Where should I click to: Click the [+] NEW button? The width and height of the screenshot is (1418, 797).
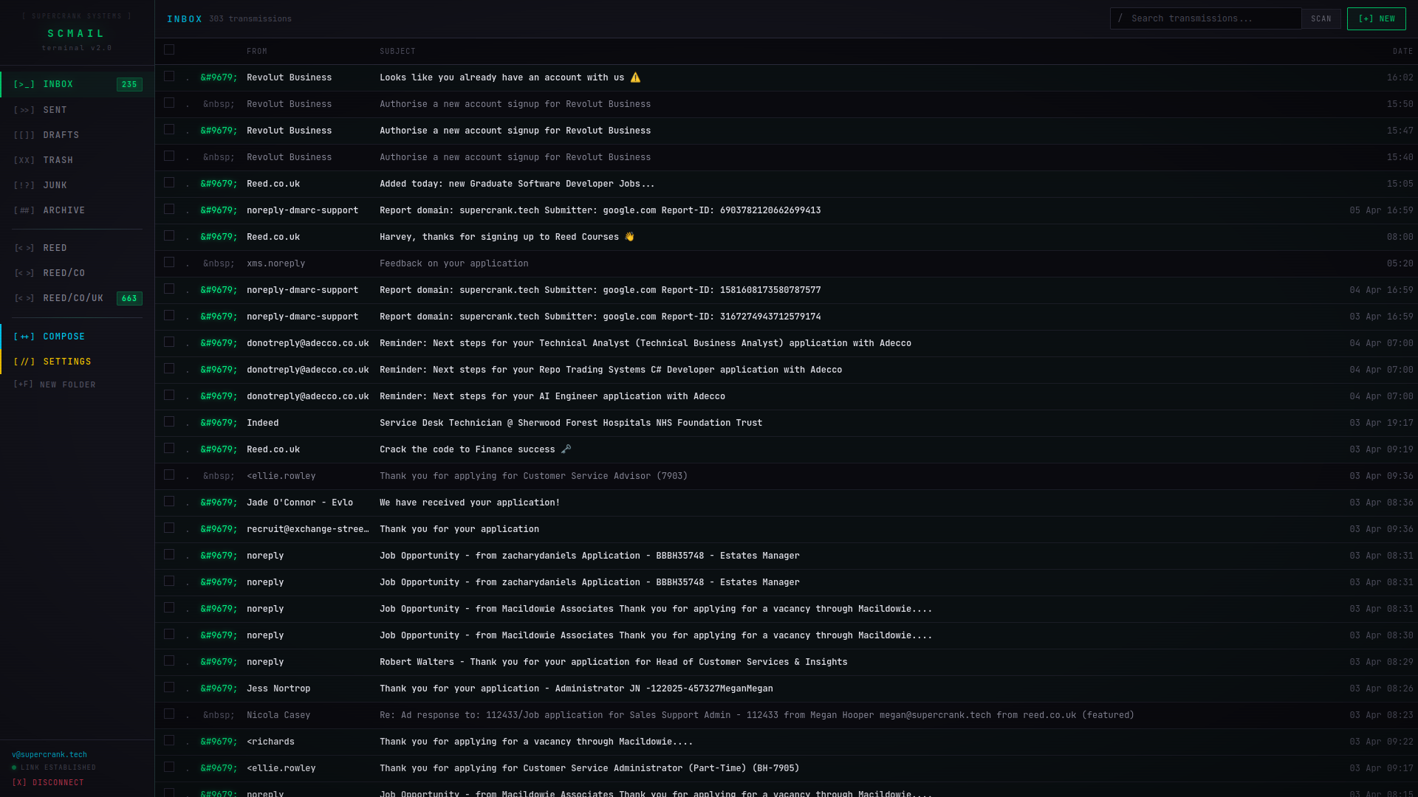(x=1377, y=18)
